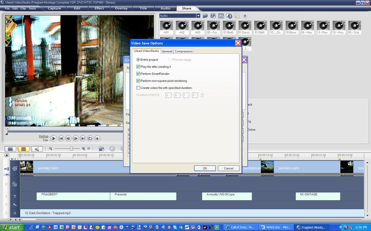The width and height of the screenshot is (371, 231).
Task: Switch to Timeline view mode
Action: 24,149
